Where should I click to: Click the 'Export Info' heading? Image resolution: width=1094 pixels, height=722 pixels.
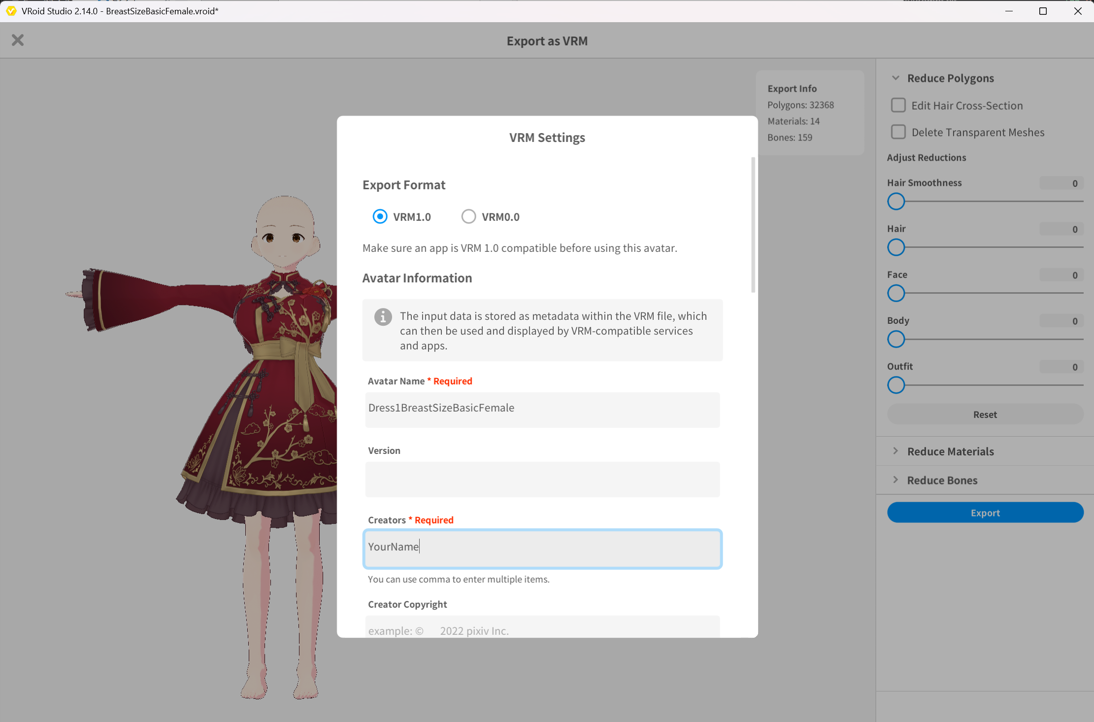[x=792, y=89]
